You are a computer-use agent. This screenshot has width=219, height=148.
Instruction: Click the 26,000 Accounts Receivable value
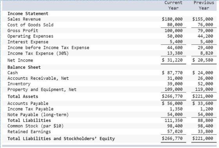click(x=205, y=78)
